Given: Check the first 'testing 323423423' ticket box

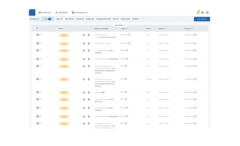Looking at the screenshot, I should point(35,50).
